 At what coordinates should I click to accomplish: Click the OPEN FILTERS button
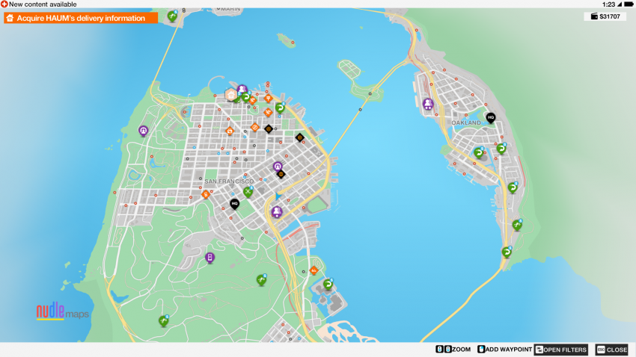tap(561, 350)
